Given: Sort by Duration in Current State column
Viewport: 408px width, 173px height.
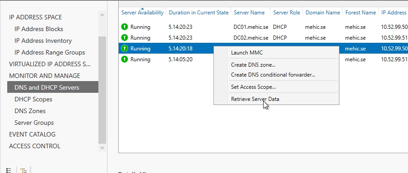Looking at the screenshot, I should tap(199, 13).
